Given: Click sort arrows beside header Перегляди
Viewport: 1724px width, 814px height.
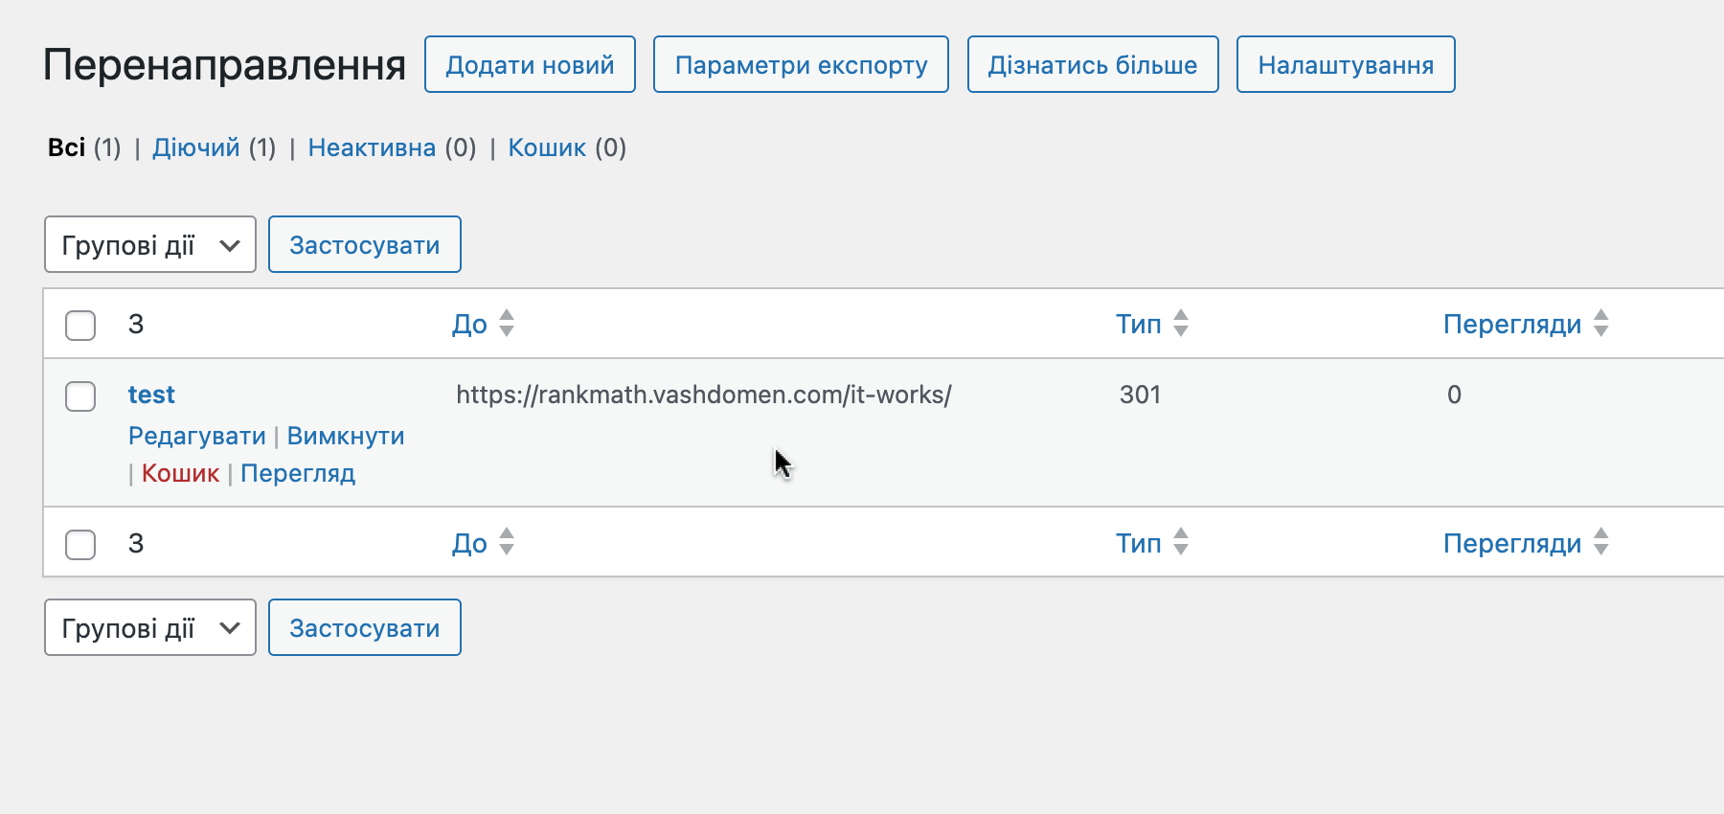Looking at the screenshot, I should (1601, 324).
